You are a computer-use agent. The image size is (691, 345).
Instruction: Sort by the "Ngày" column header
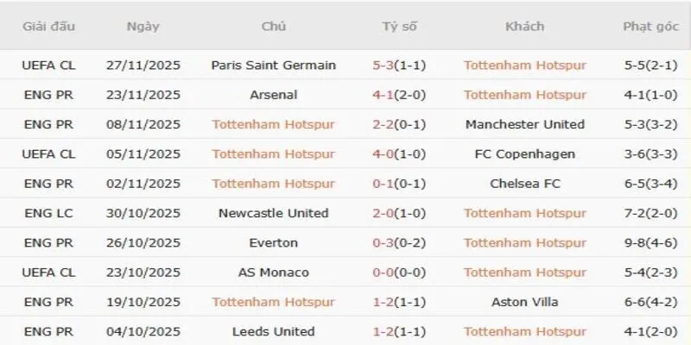click(x=143, y=26)
